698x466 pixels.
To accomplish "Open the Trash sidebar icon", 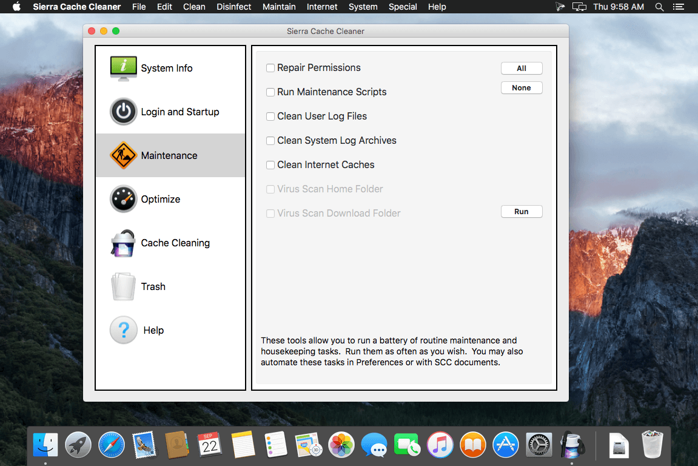I will pos(123,286).
